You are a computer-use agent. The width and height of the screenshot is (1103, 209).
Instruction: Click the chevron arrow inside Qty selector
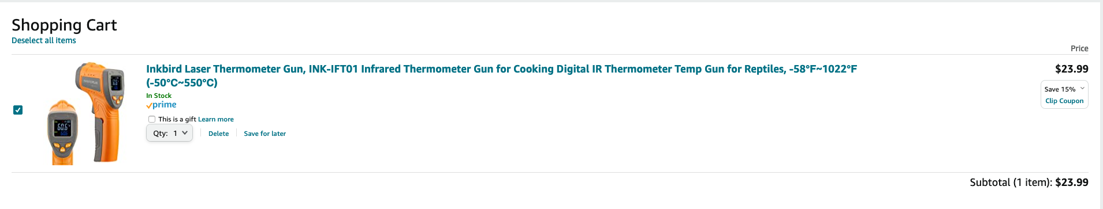[185, 133]
